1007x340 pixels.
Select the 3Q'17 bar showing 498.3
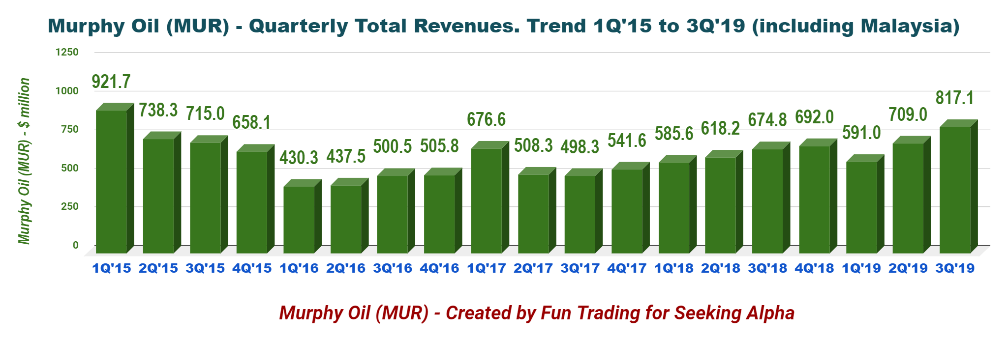click(x=580, y=214)
